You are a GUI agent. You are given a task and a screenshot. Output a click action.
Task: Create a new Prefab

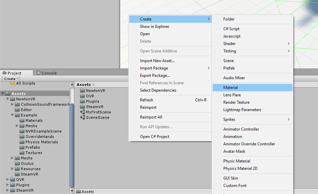[x=253, y=68]
